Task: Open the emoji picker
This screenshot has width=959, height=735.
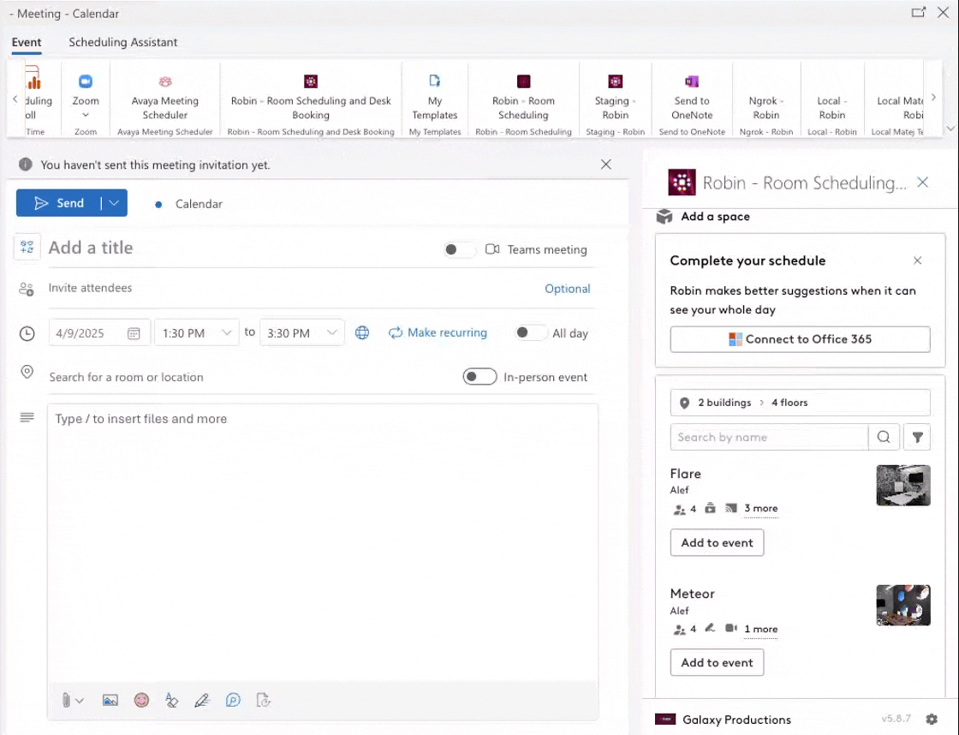Action: coord(141,700)
